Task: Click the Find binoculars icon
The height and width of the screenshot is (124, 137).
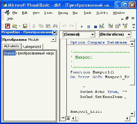Action: coord(55,26)
